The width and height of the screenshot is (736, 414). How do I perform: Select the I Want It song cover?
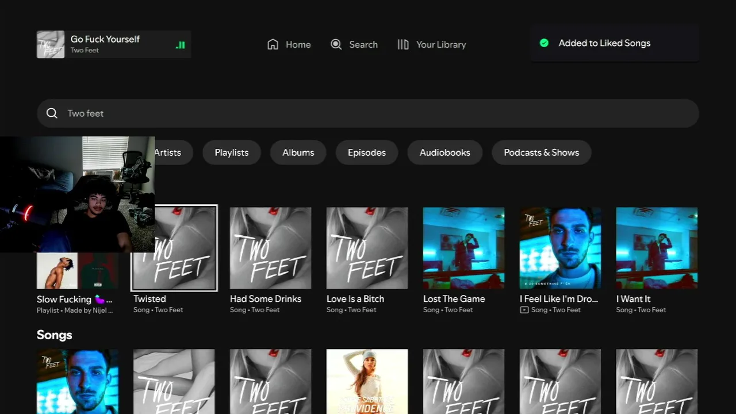657,248
